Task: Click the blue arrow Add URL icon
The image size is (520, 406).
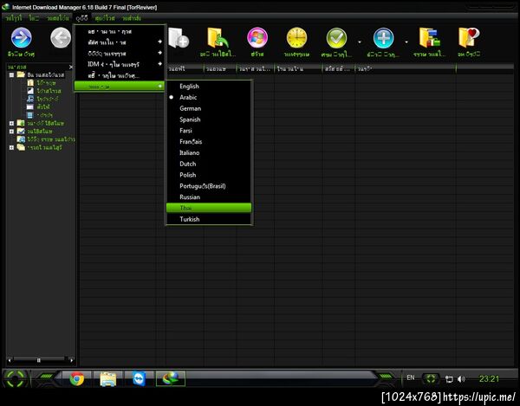Action: 21,38
